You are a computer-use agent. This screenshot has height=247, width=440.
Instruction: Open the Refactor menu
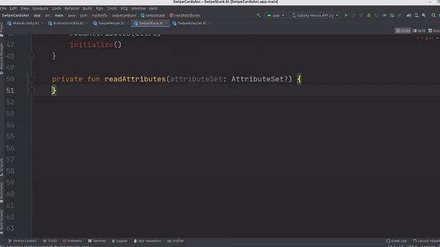71,8
